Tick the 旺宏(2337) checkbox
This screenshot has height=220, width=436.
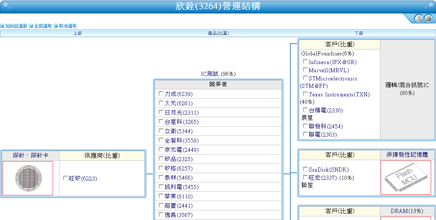[x=305, y=177]
